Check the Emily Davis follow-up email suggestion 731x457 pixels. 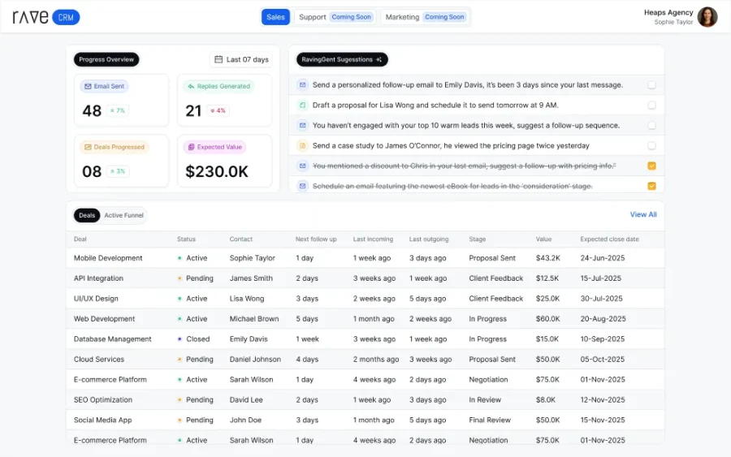click(651, 84)
